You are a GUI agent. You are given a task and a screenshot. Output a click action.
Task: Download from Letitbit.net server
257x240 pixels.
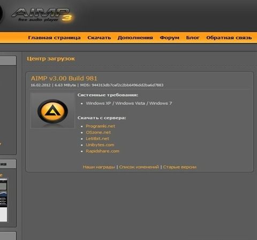coord(97,138)
